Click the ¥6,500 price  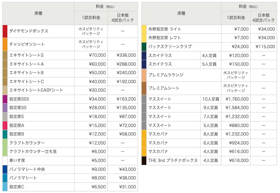99,187
